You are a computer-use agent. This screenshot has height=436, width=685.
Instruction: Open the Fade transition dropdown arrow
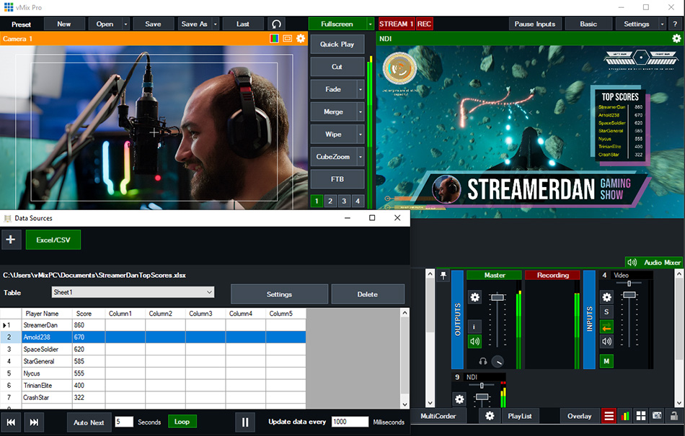(x=360, y=90)
